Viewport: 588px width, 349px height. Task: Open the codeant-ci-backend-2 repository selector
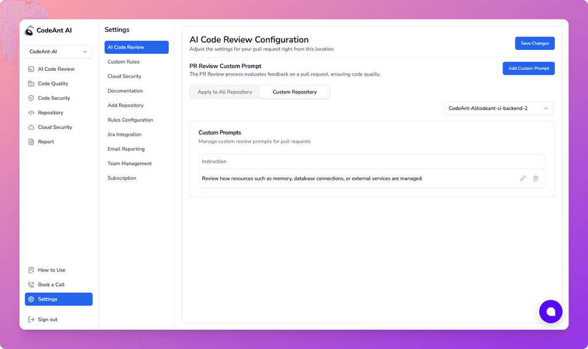[498, 108]
